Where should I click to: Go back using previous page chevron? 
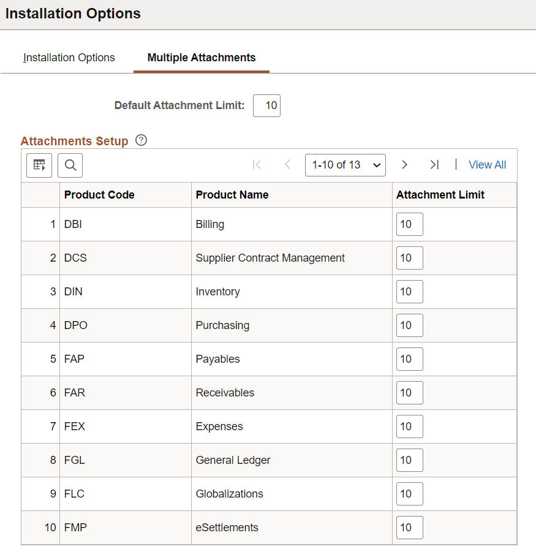click(287, 164)
